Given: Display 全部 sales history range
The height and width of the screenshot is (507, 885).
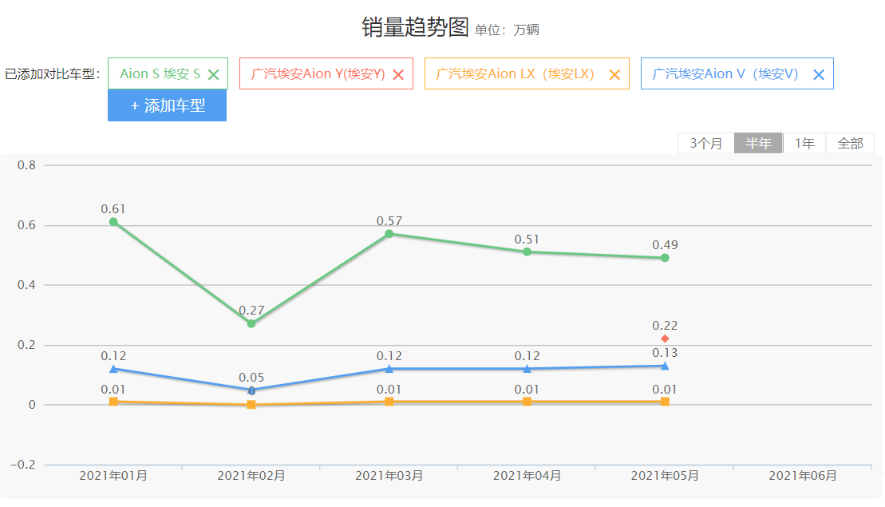Looking at the screenshot, I should tap(850, 143).
